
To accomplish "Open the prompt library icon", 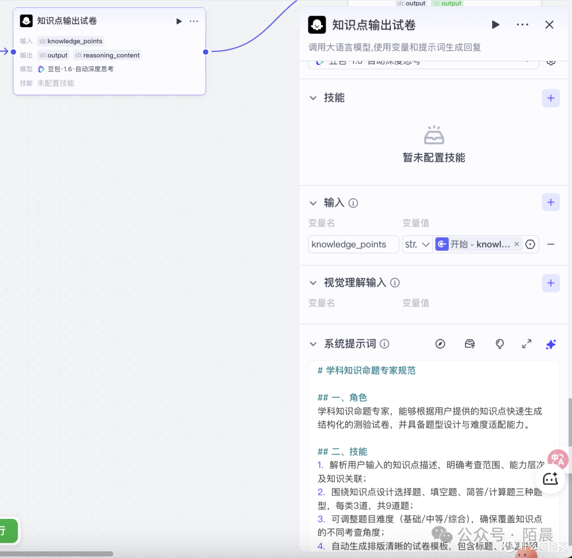I will point(469,344).
